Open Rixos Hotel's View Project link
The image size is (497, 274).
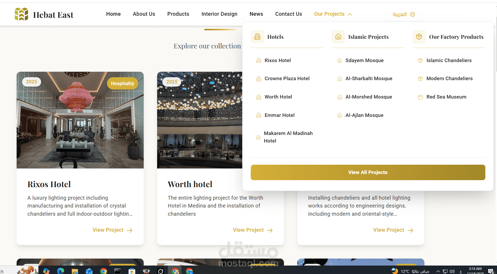pyautogui.click(x=113, y=230)
